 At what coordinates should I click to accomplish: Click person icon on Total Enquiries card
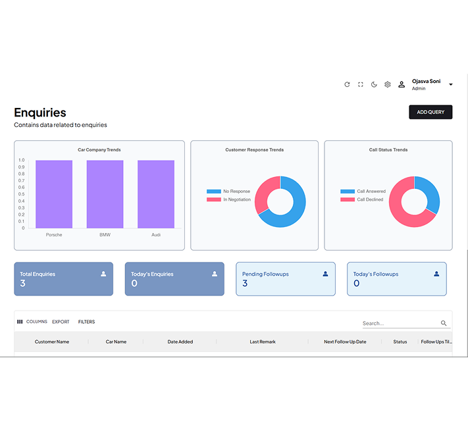(103, 274)
